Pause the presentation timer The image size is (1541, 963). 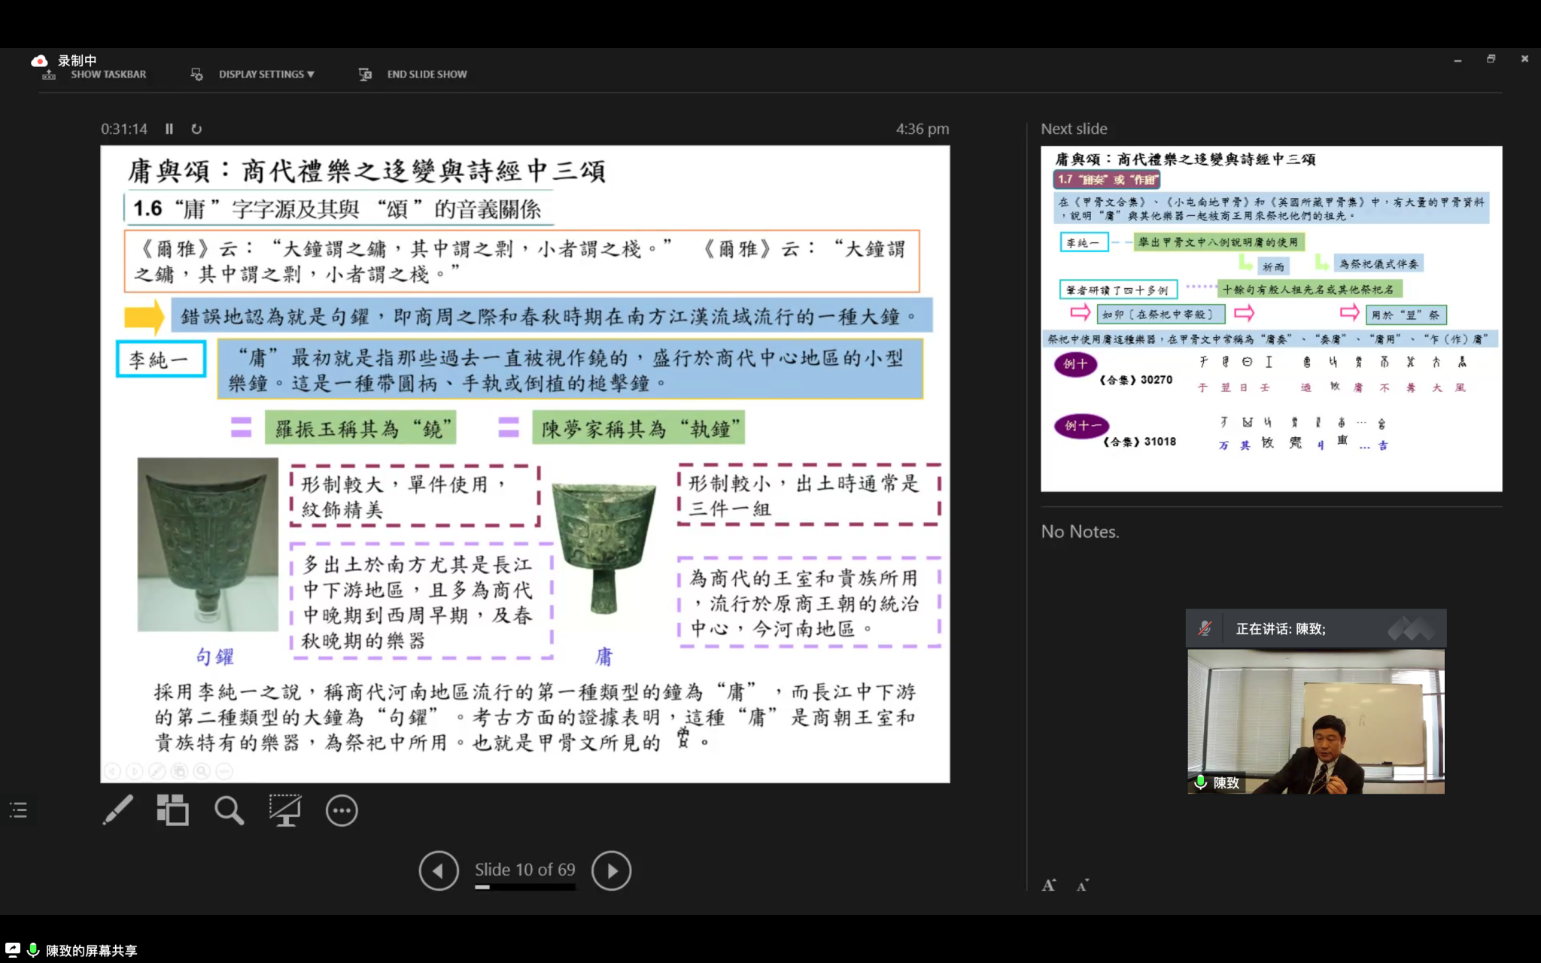[x=169, y=129]
